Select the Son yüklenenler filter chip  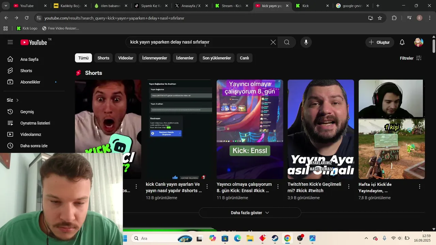click(x=217, y=58)
